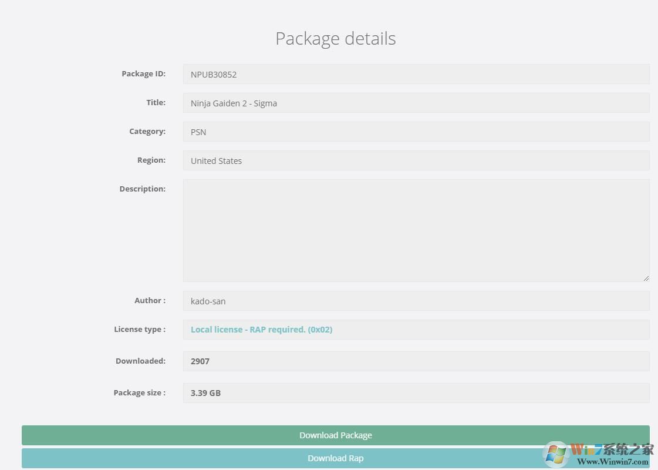This screenshot has height=470, width=658.
Task: Click the Description textarea resize handle
Action: point(646,278)
